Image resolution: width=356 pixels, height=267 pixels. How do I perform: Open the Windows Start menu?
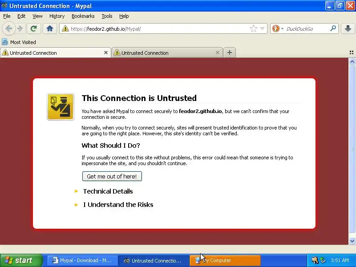[21, 260]
